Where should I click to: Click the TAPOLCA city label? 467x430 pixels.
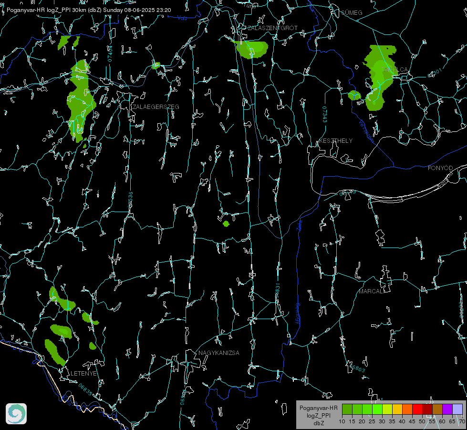pyautogui.click(x=394, y=70)
